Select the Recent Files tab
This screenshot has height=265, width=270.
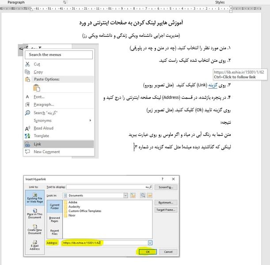[x=55, y=232]
